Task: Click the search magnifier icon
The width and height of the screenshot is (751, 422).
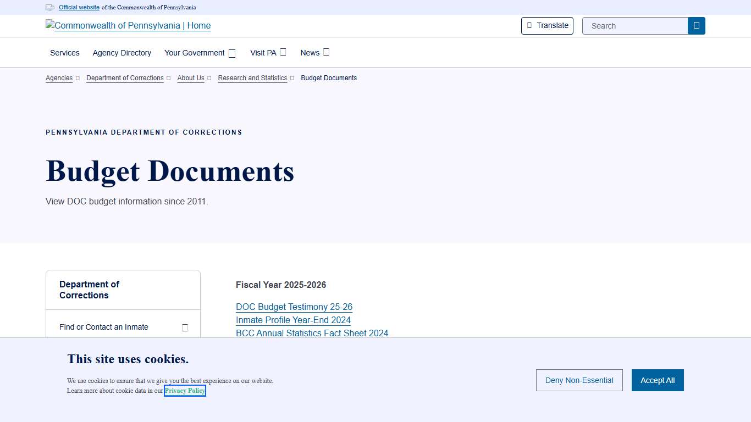Action: point(696,25)
